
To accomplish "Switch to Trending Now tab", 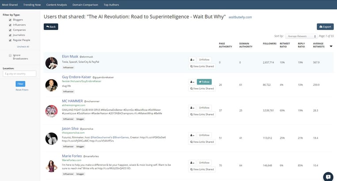I will pos(32,5).
